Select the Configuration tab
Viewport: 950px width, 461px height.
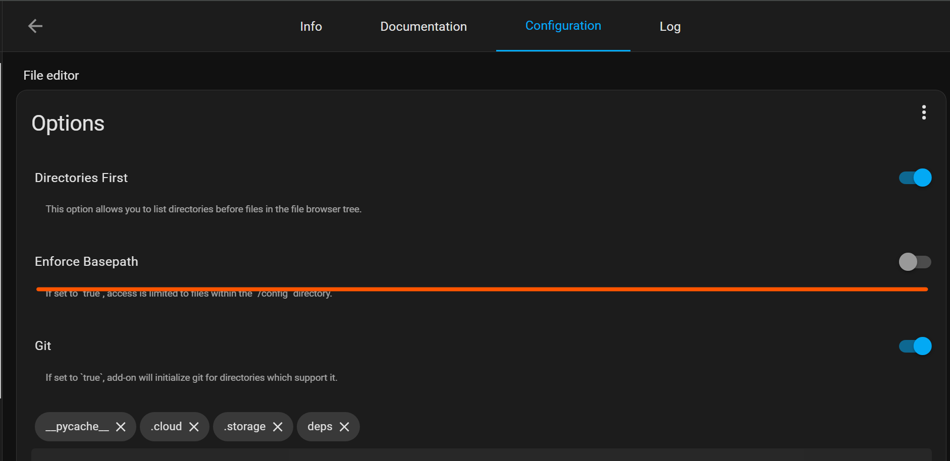(x=563, y=26)
